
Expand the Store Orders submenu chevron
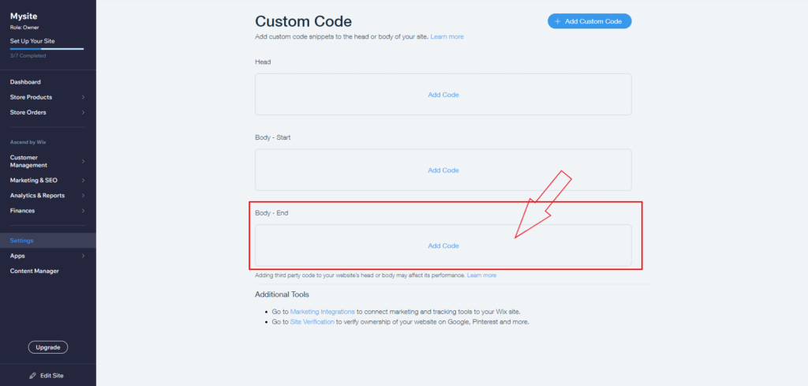83,112
